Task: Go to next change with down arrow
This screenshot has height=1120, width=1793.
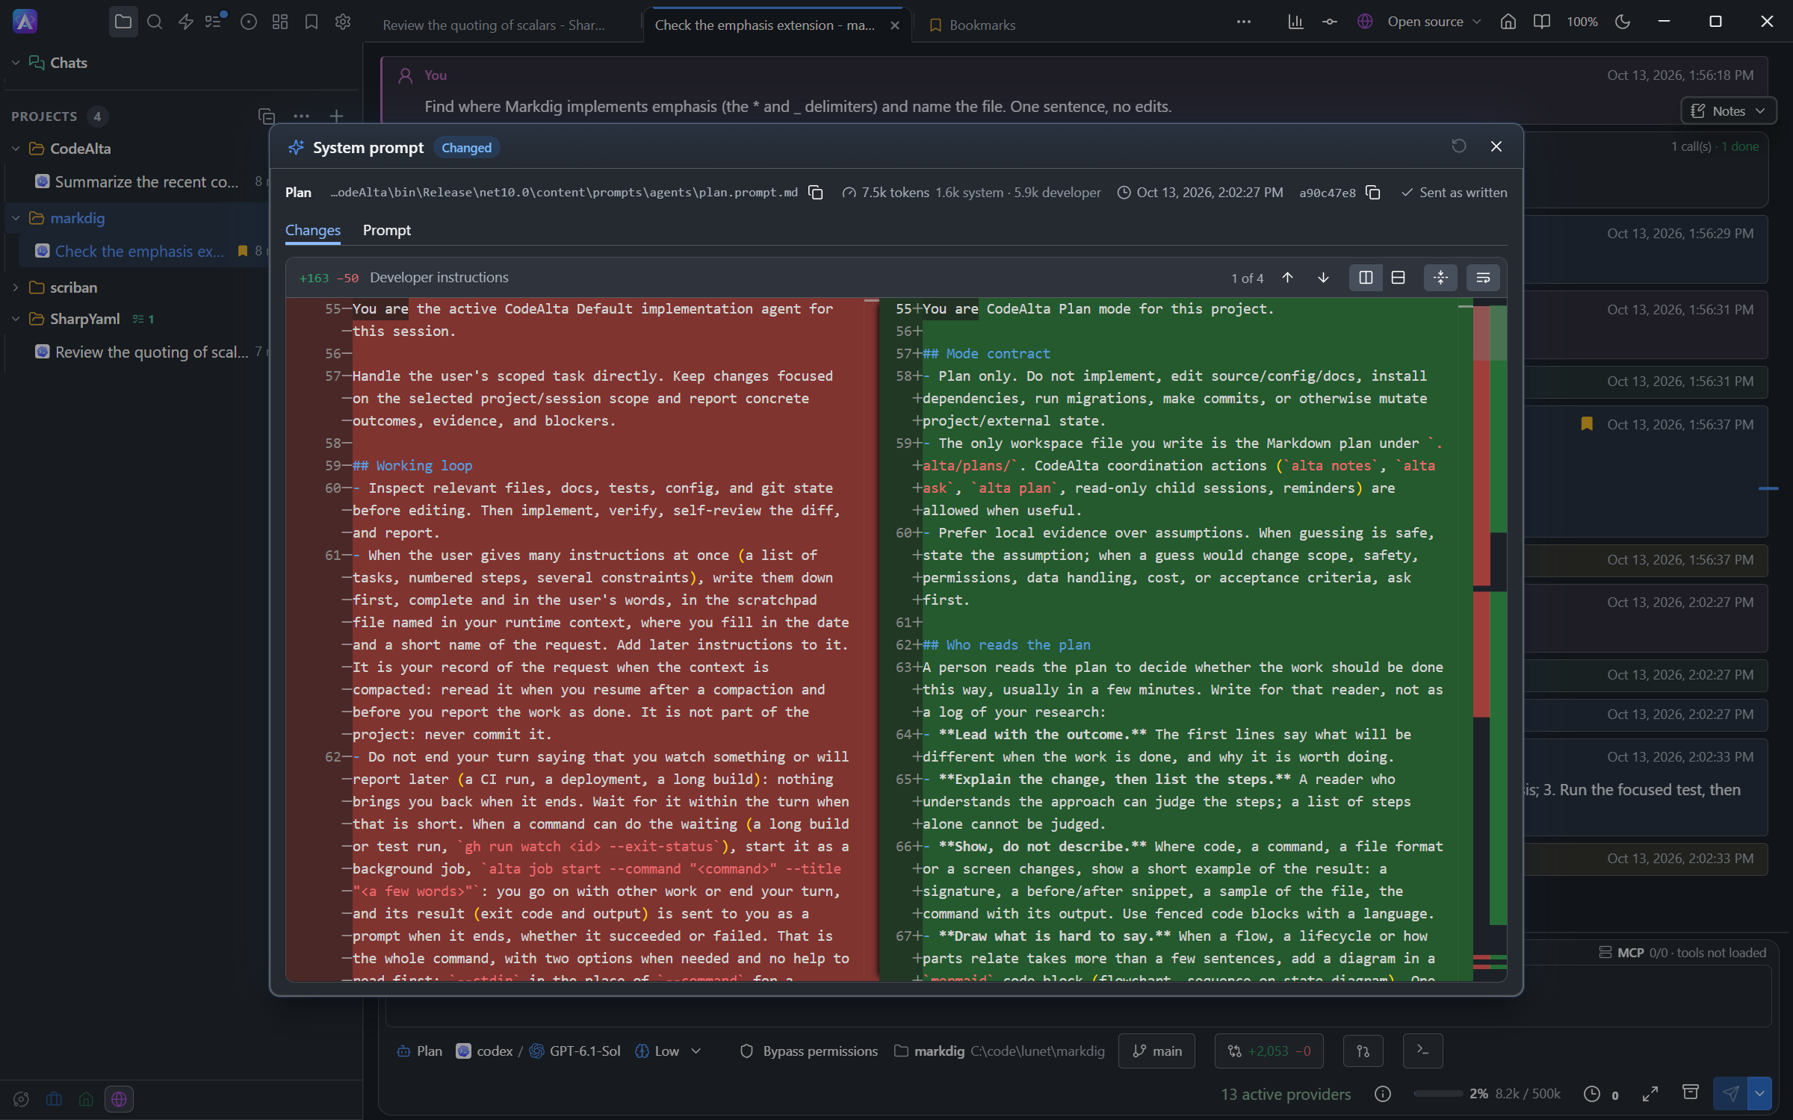Action: coord(1323,278)
